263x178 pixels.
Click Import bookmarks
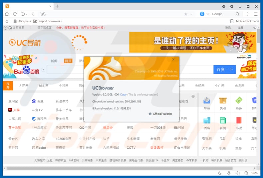[x=47, y=21]
